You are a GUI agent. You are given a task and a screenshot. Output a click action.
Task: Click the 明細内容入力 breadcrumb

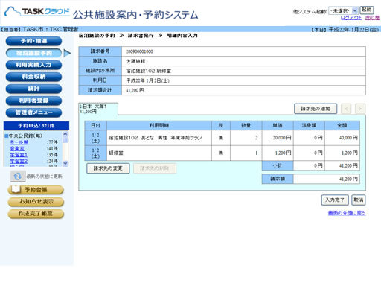[x=182, y=36]
